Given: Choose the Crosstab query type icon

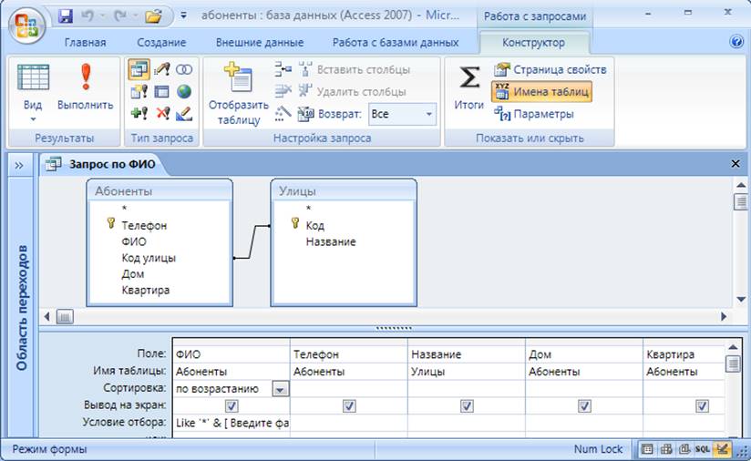Looking at the screenshot, I should coord(162,91).
